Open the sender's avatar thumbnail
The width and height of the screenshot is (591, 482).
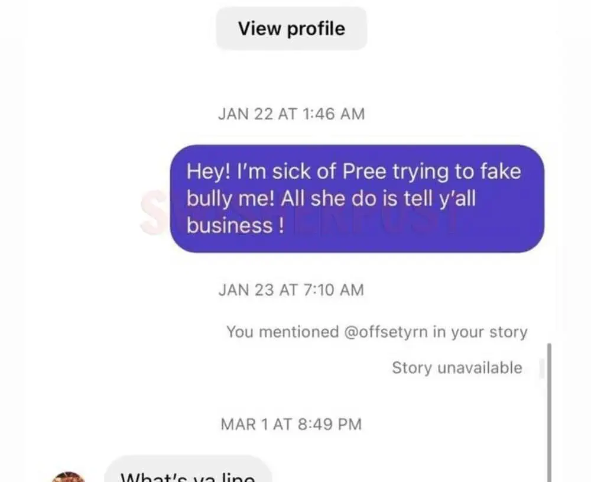coord(69,477)
